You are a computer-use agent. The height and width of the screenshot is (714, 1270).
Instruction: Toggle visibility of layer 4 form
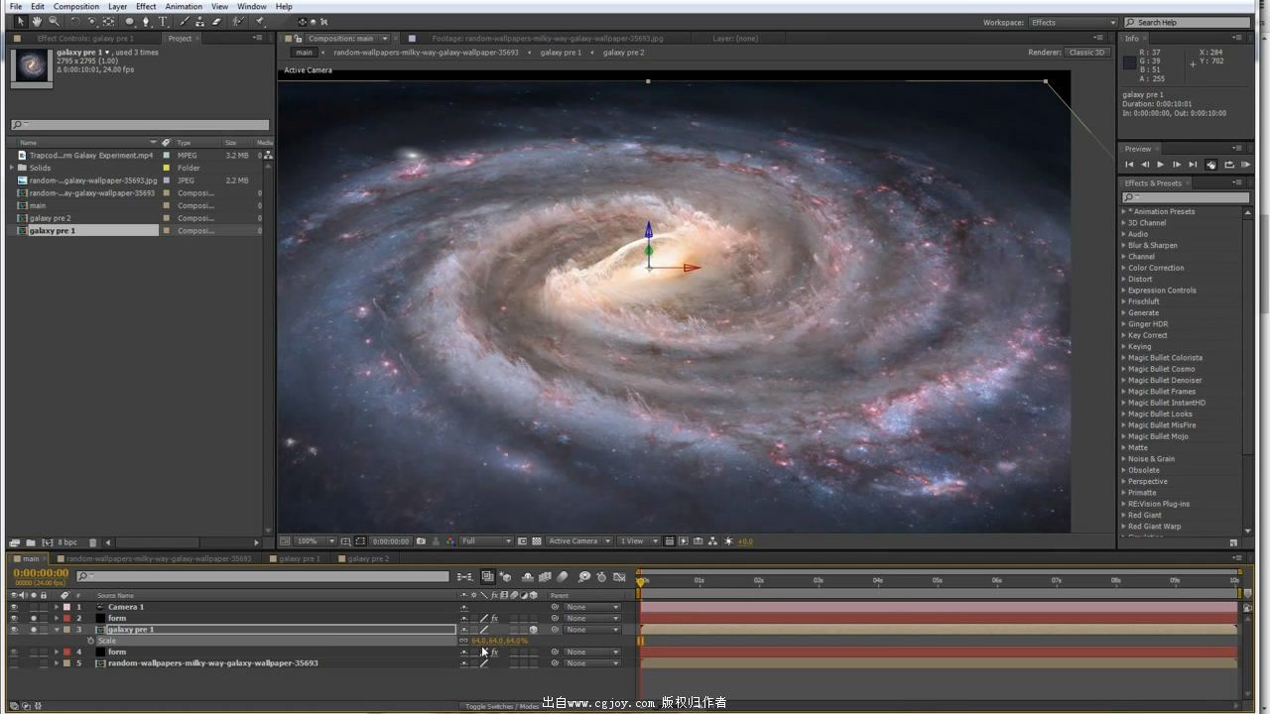(14, 652)
